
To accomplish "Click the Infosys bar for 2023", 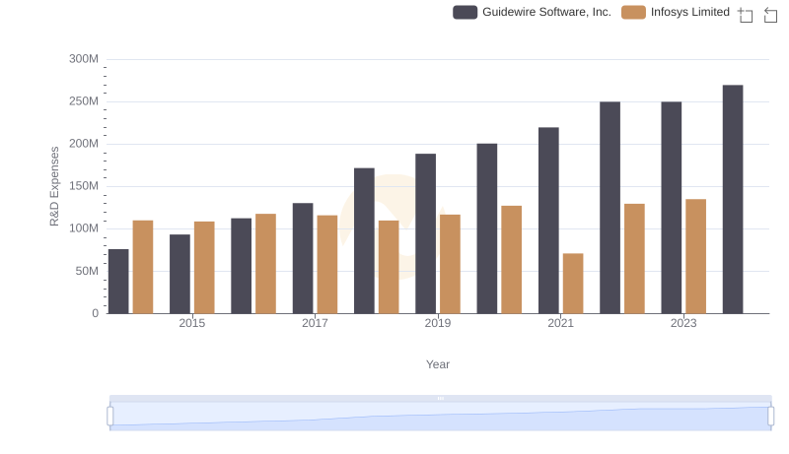I will click(696, 257).
